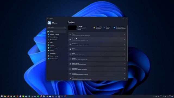The width and height of the screenshot is (174, 98).
Task: Click the user profile avatar
Action: 49,23
